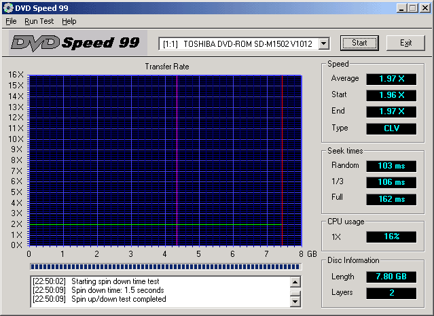Minimize the DVD Speed 99 window
This screenshot has height=316, width=434.
coord(403,7)
